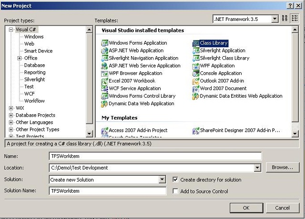Open the Create new Solution dropdown
This screenshot has width=305, height=219.
pos(162,179)
